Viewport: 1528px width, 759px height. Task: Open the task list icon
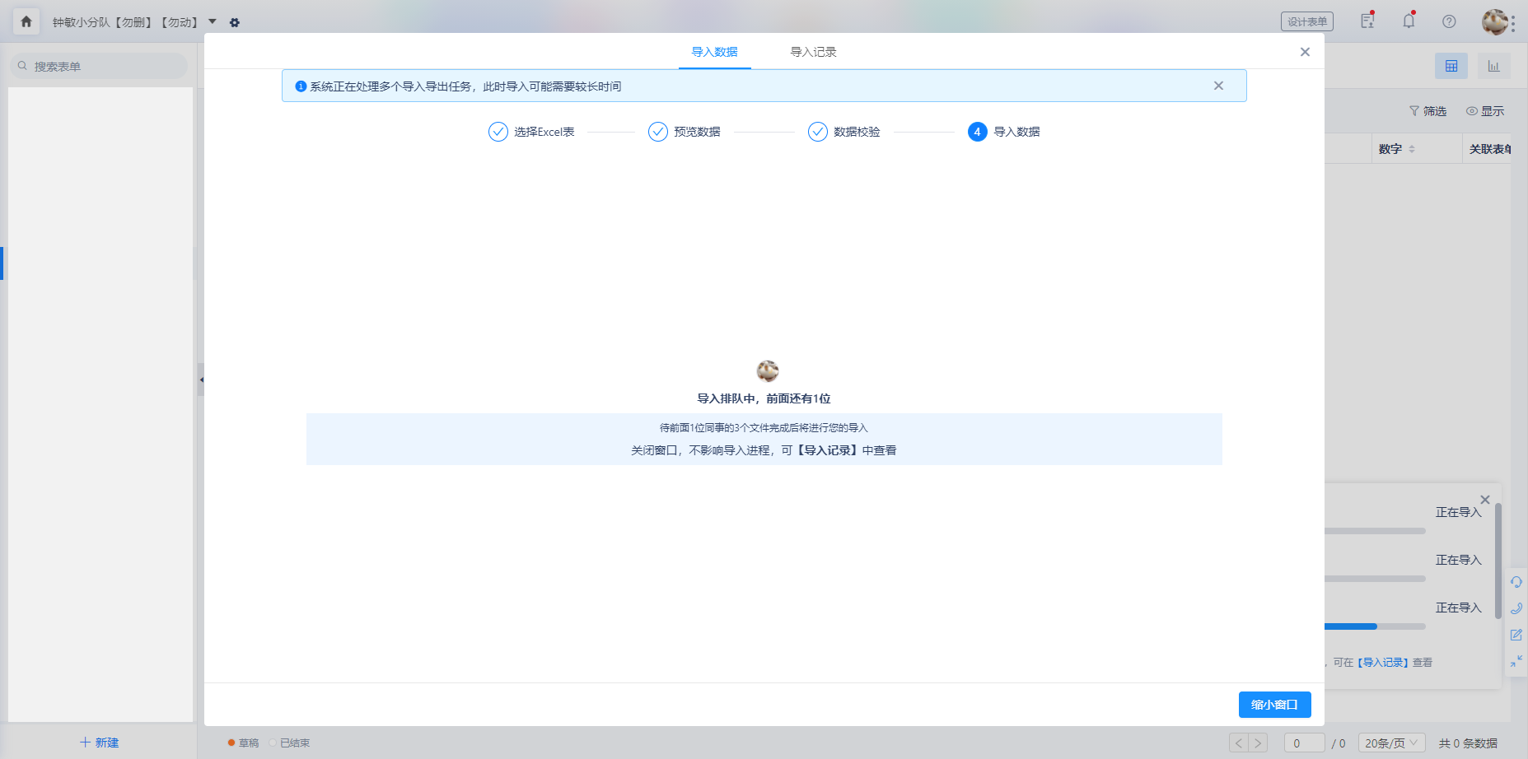(x=1367, y=21)
